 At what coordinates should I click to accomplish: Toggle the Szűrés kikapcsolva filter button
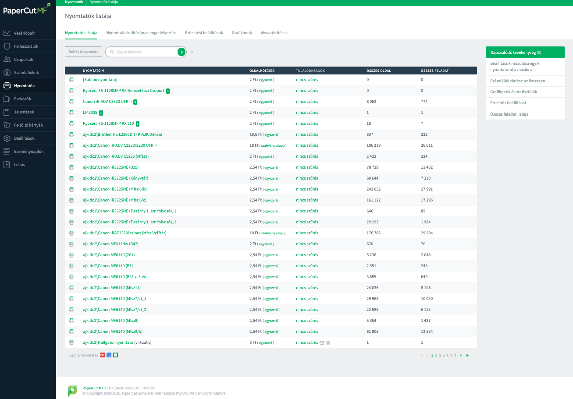(x=83, y=52)
